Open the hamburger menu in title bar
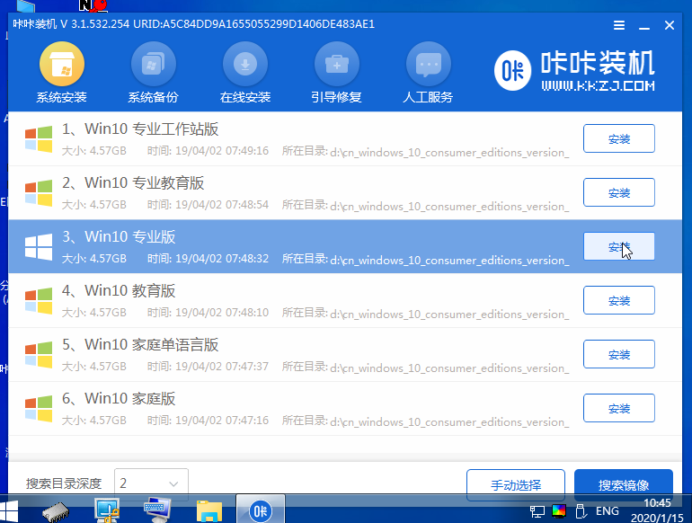 click(x=619, y=25)
